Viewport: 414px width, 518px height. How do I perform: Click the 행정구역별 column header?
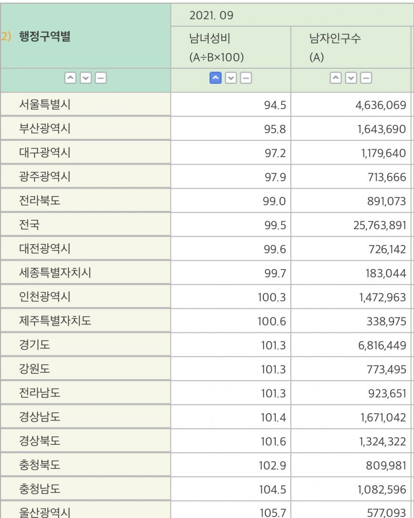pos(45,37)
